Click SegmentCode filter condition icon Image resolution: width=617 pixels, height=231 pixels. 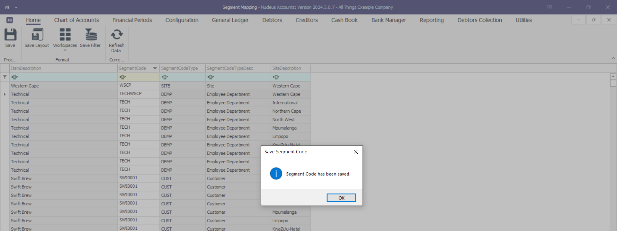[x=123, y=77]
